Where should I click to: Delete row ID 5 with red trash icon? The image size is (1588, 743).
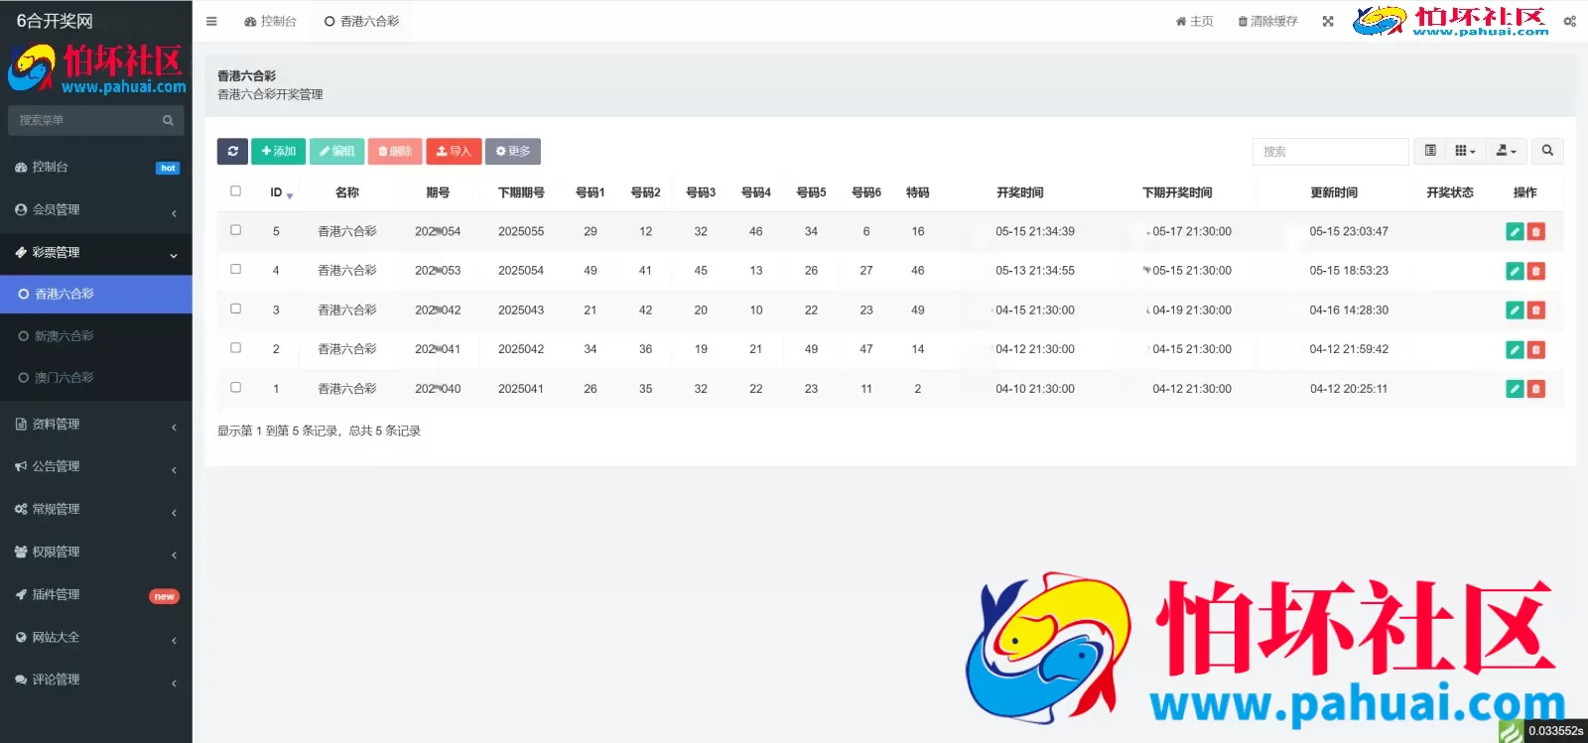(1536, 232)
